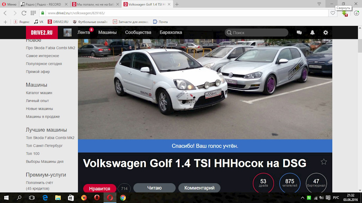This screenshot has height=203, width=362.
Task: Open Прямой эфир link
Action: [38, 71]
